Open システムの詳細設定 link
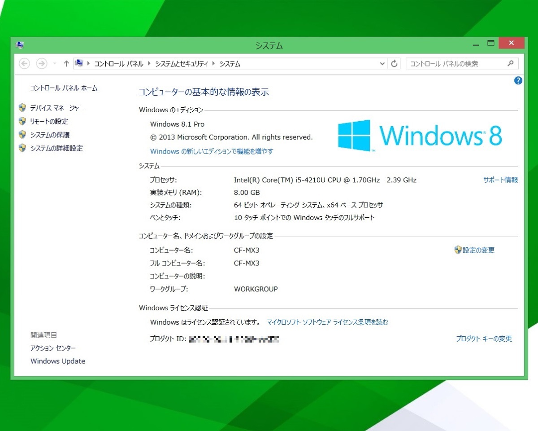Viewport: 538px width, 431px height. tap(56, 148)
